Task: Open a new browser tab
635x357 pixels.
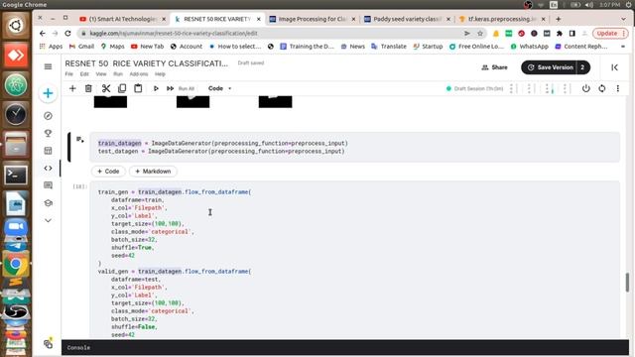Action: point(558,19)
